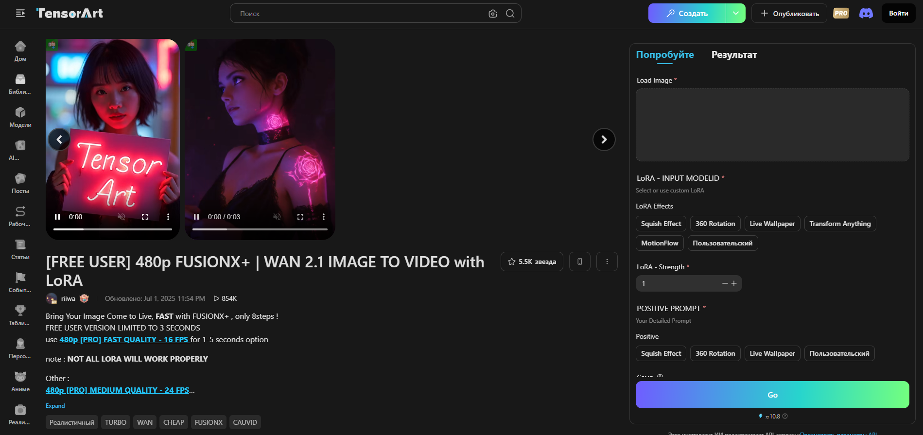Click the Создать create button

687,13
